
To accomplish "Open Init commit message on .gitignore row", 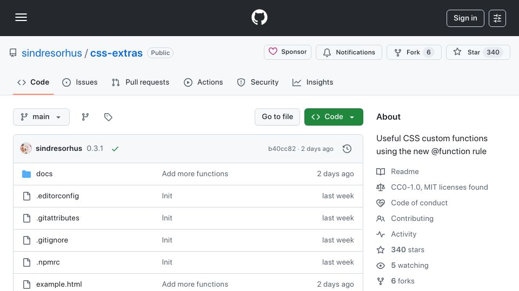I will (x=167, y=240).
